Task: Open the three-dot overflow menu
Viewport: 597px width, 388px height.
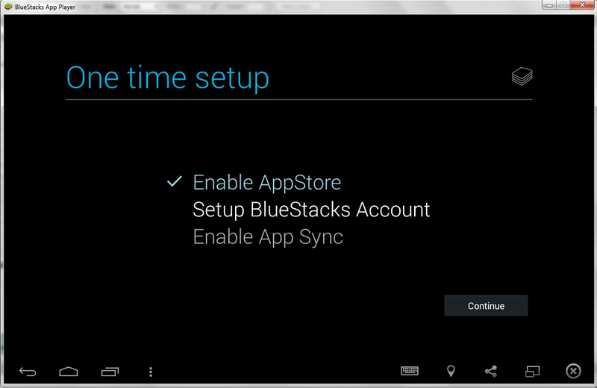Action: pos(151,372)
